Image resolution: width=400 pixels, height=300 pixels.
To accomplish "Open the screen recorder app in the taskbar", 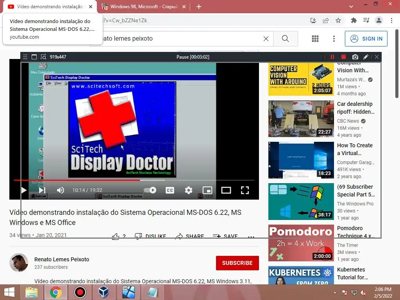I will coord(80,292).
